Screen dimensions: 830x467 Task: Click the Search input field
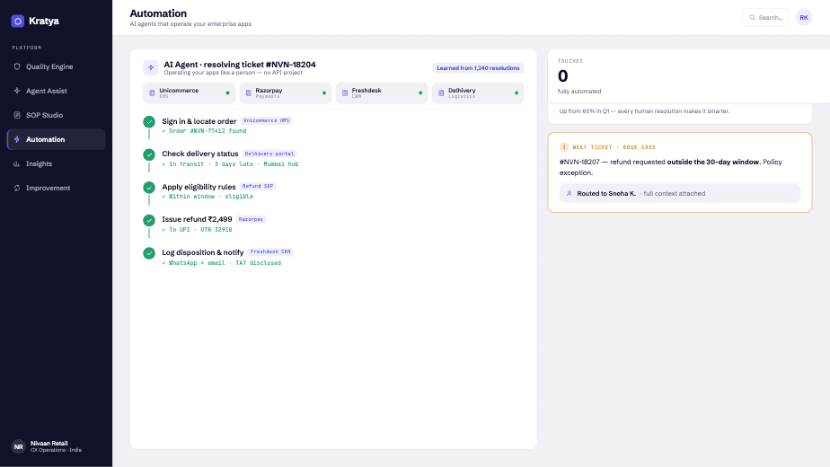click(x=765, y=17)
